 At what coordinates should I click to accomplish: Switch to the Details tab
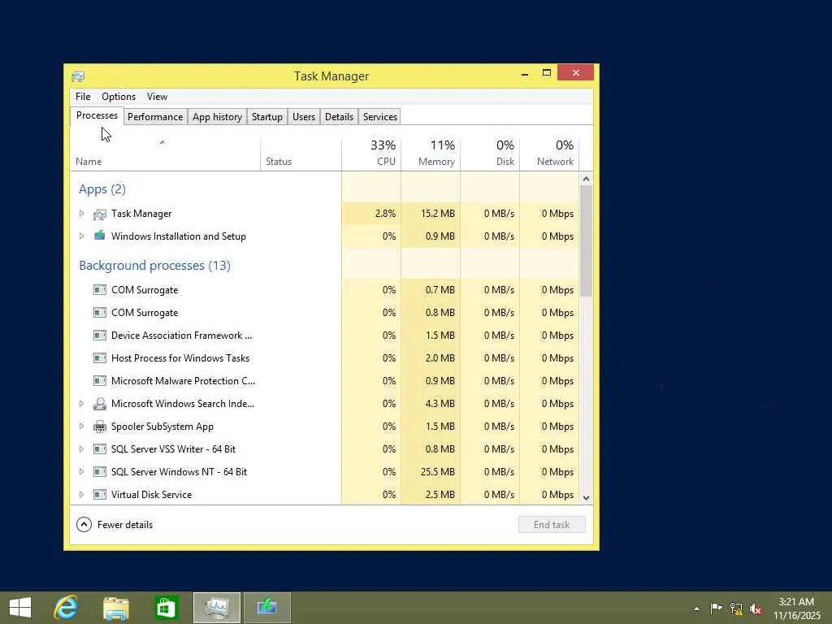click(x=339, y=117)
